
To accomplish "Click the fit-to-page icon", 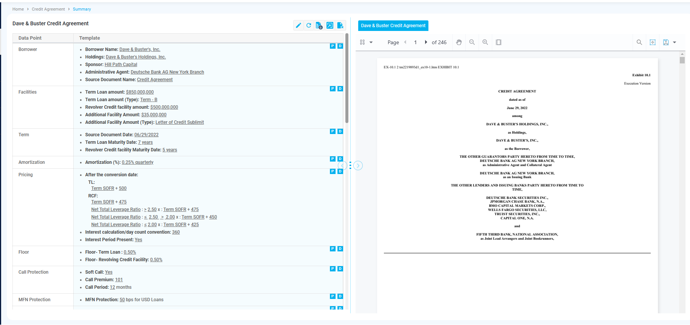I will coord(653,42).
